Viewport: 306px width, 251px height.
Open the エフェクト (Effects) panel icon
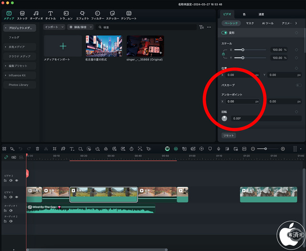[x=82, y=15]
